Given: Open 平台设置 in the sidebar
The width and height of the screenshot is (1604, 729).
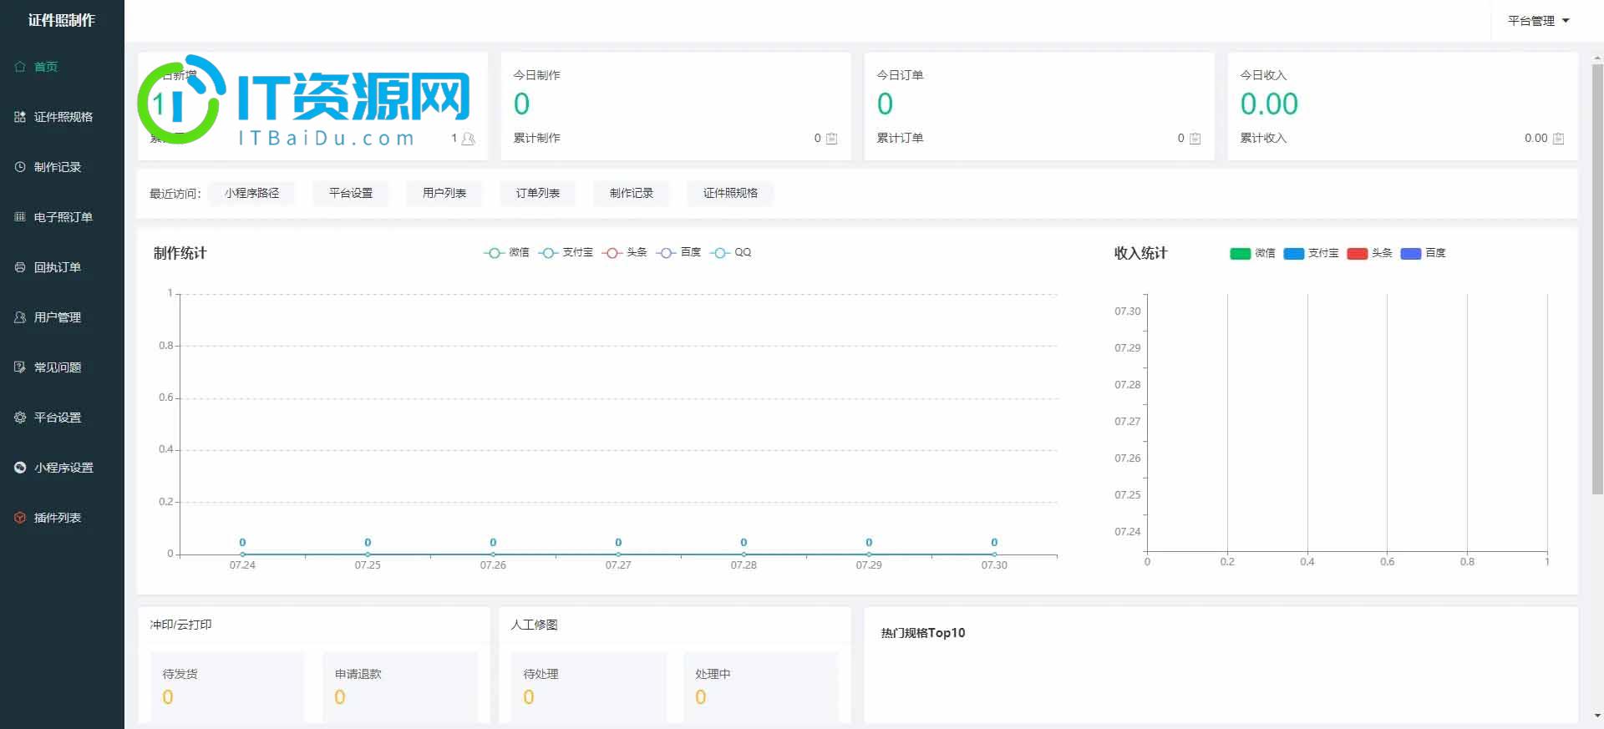Looking at the screenshot, I should coord(62,418).
